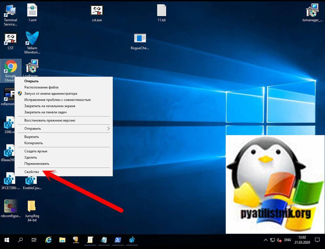Select the rdsconfigse desktop icon
The image size is (325, 249).
pyautogui.click(x=11, y=207)
